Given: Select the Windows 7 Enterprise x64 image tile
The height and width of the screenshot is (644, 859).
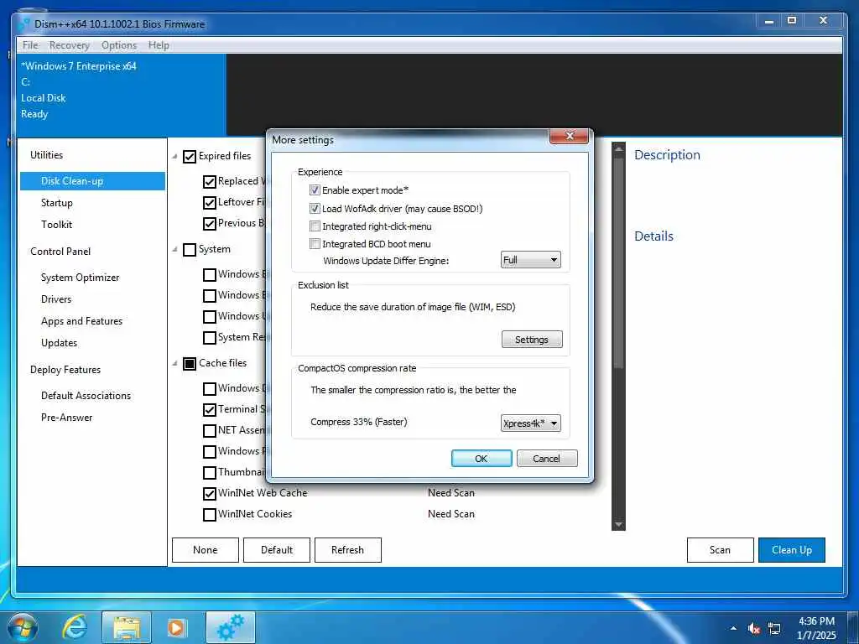Looking at the screenshot, I should (x=121, y=96).
